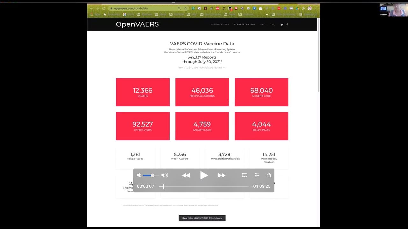Adjust the volume slider knob
Image resolution: width=408 pixels, height=229 pixels.
pos(152,175)
